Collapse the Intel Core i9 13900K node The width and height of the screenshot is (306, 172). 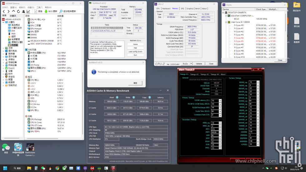226,22
